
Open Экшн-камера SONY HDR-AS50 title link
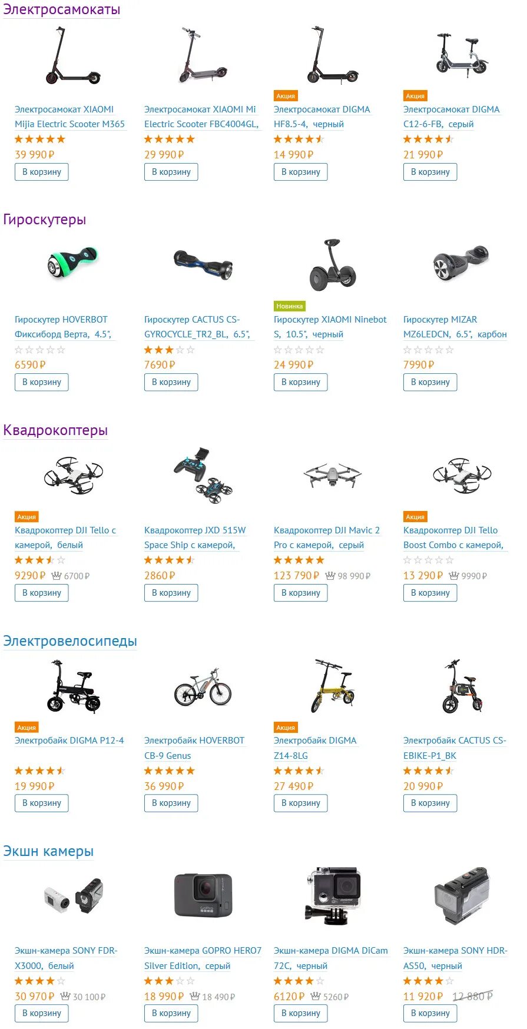[455, 958]
